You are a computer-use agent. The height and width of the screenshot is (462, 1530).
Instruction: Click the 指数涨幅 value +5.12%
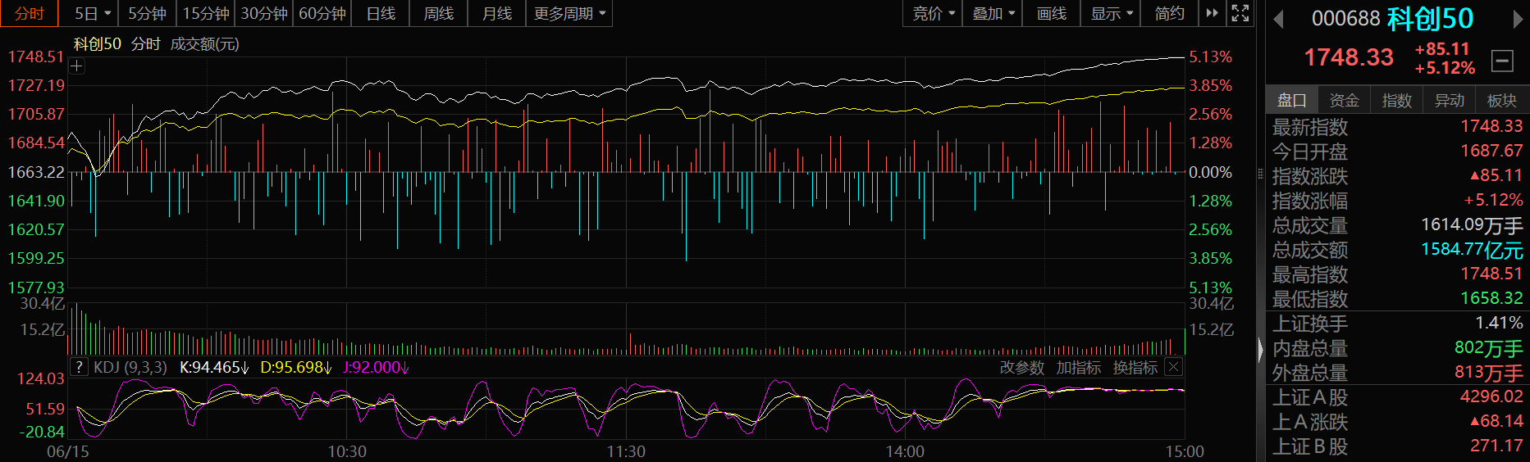[x=1493, y=200]
